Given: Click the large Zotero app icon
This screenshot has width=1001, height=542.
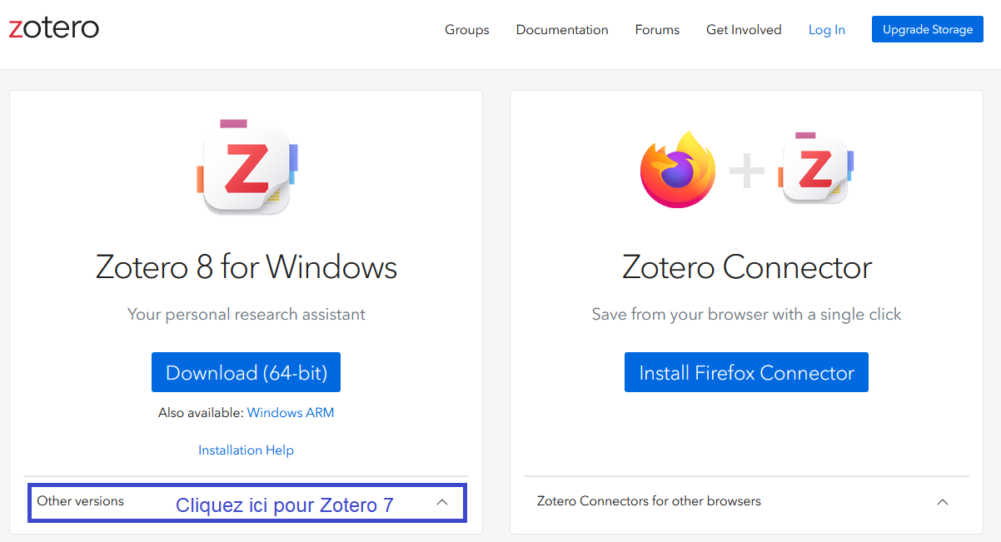Looking at the screenshot, I should click(x=247, y=167).
